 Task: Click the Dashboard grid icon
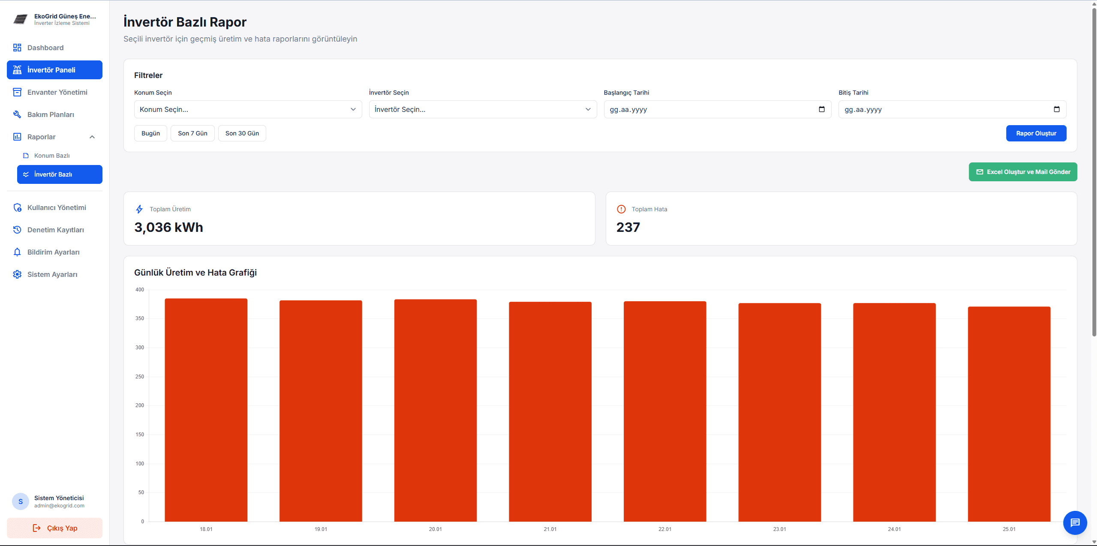click(x=17, y=48)
